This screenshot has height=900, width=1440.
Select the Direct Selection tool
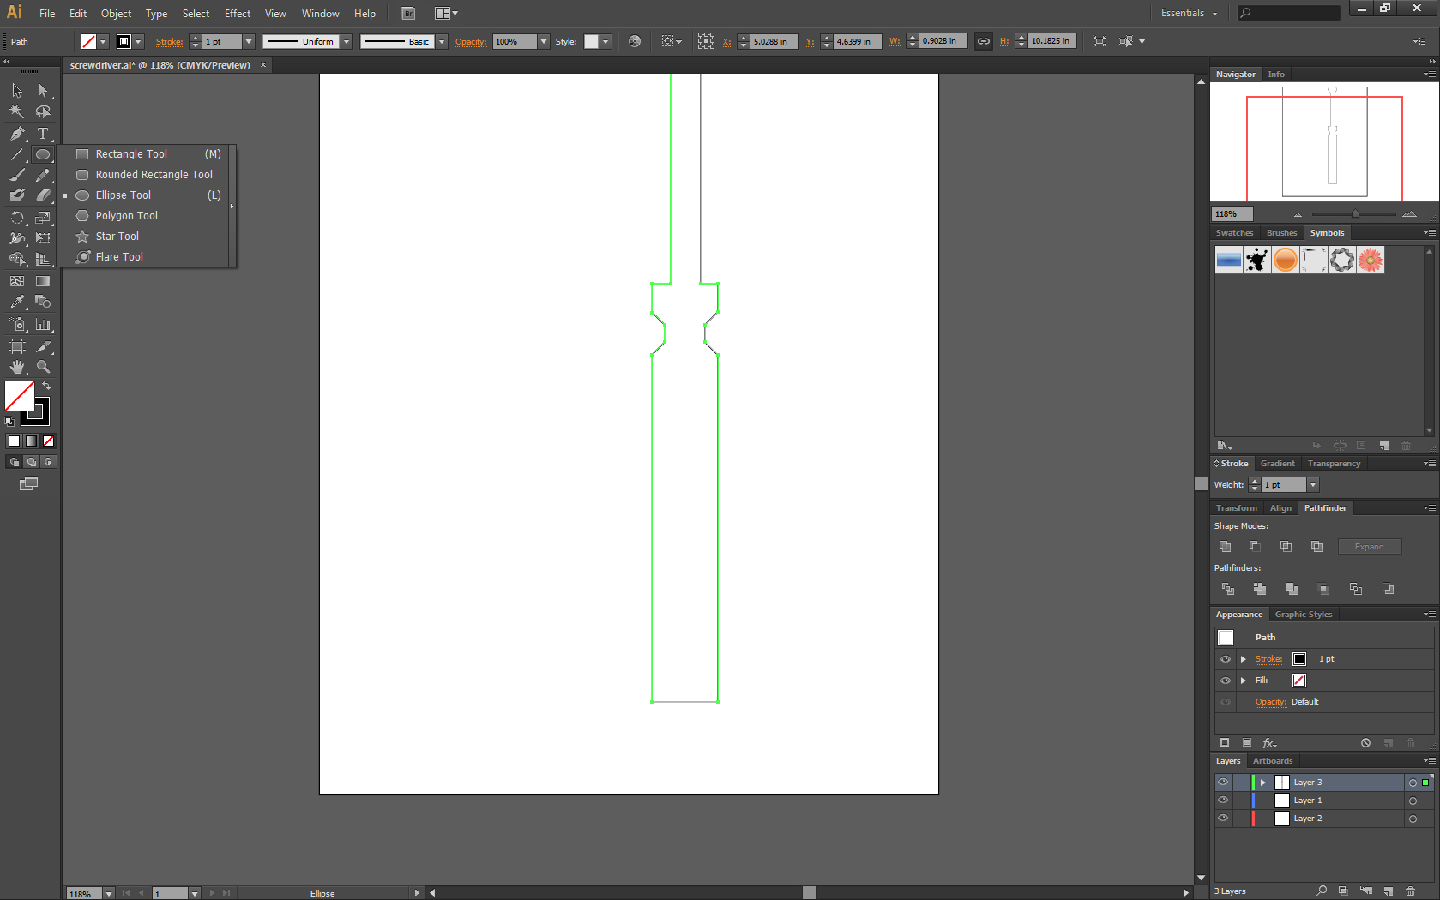[43, 90]
